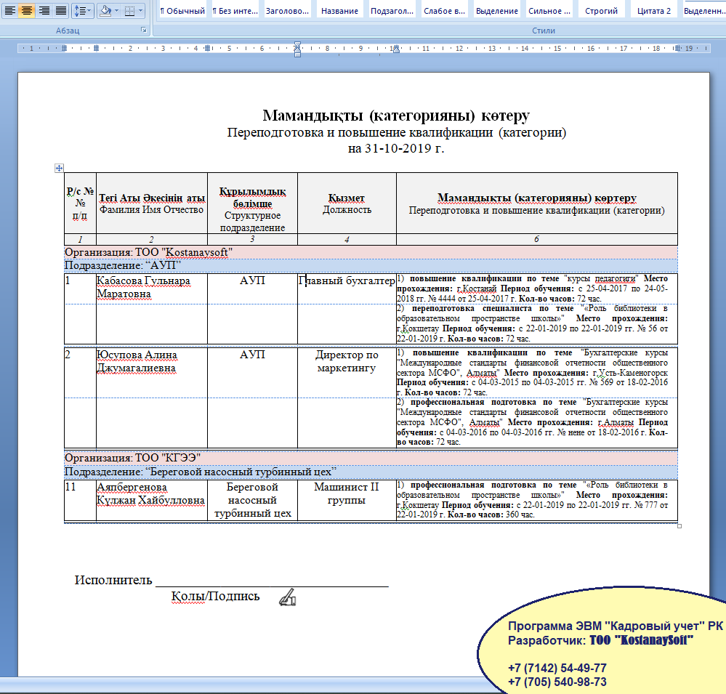This screenshot has width=726, height=694.
Task: Click the row "Организация: ТОО "Kostanaysoft""
Action: pos(371,252)
